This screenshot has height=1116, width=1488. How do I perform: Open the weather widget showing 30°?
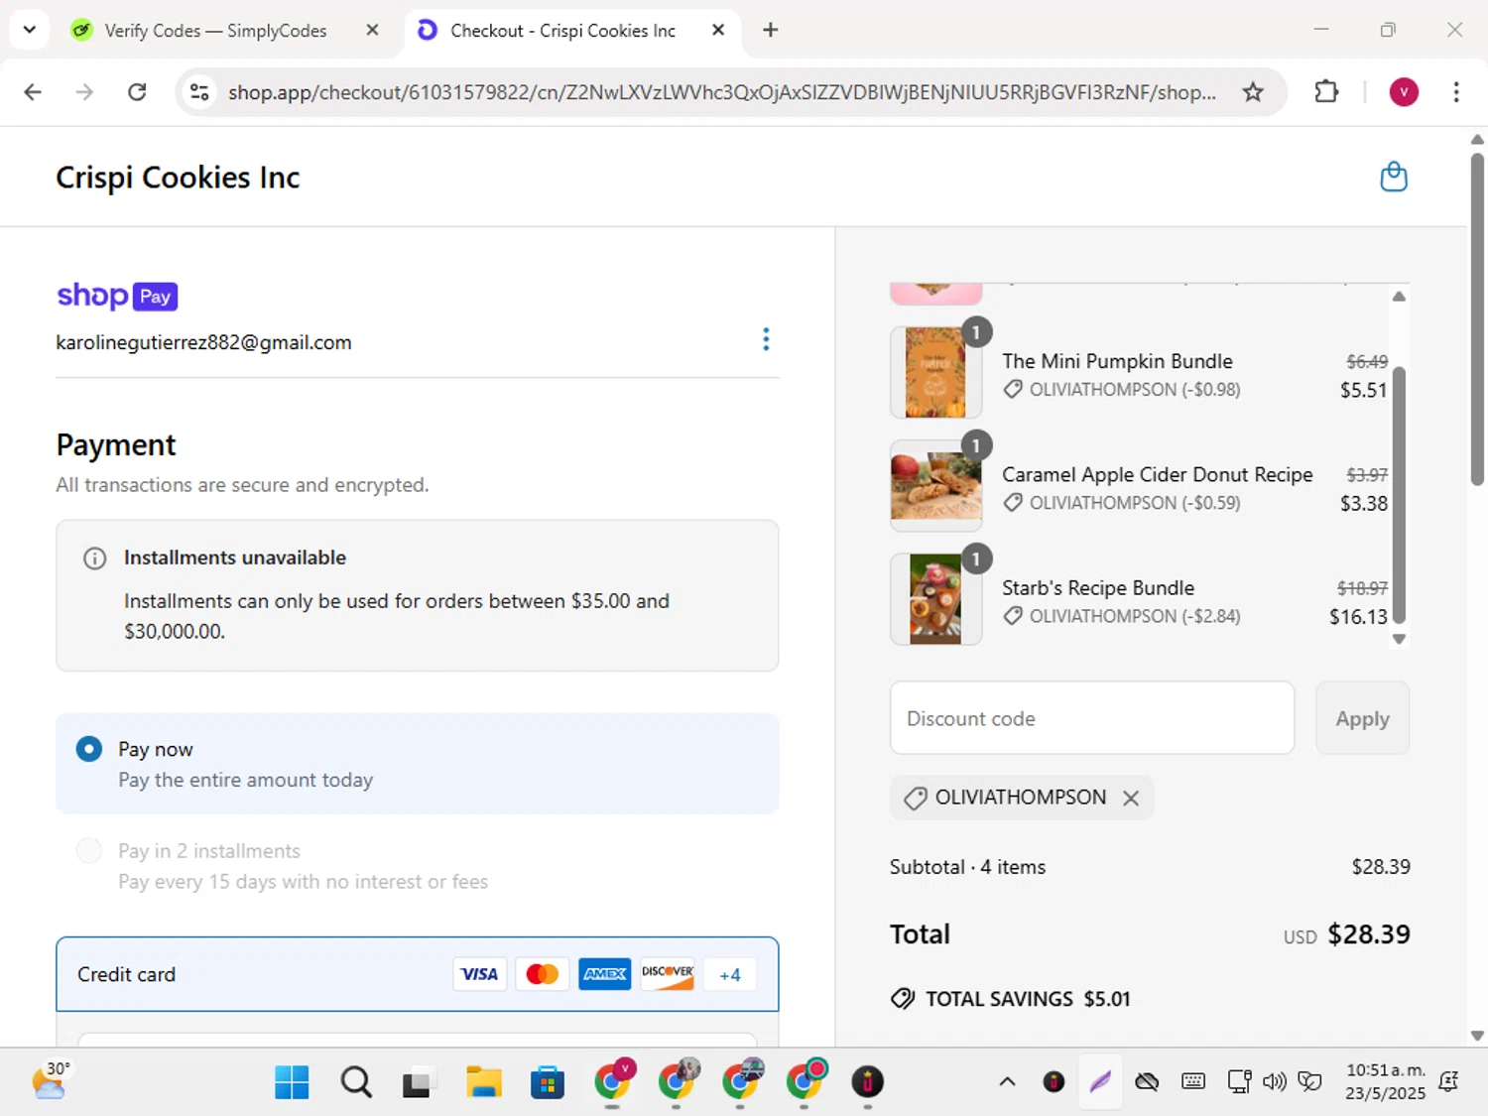click(x=50, y=1081)
